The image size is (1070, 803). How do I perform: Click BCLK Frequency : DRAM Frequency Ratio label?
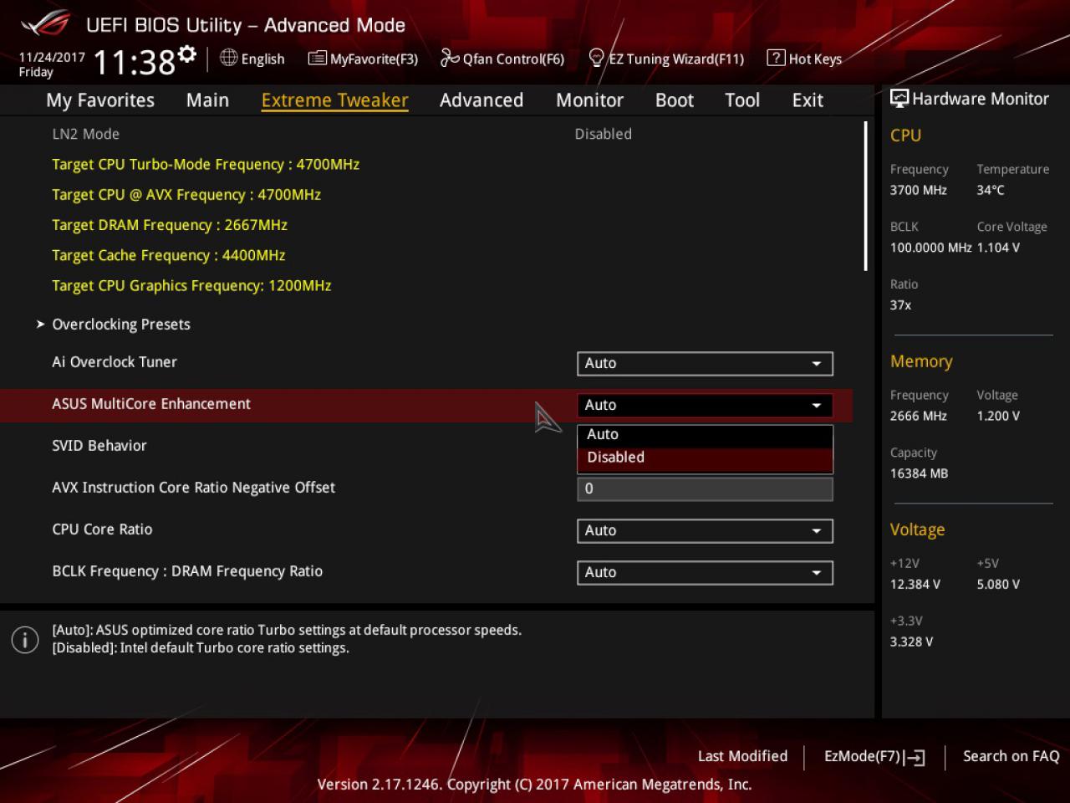(187, 571)
